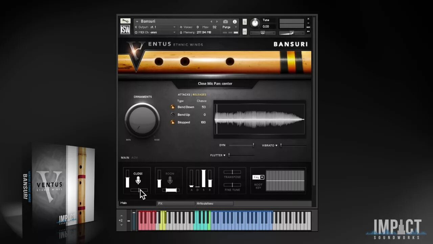Screen dimensions: 433x244
Task: Toggle the Room microphone icon
Action: 170,181
